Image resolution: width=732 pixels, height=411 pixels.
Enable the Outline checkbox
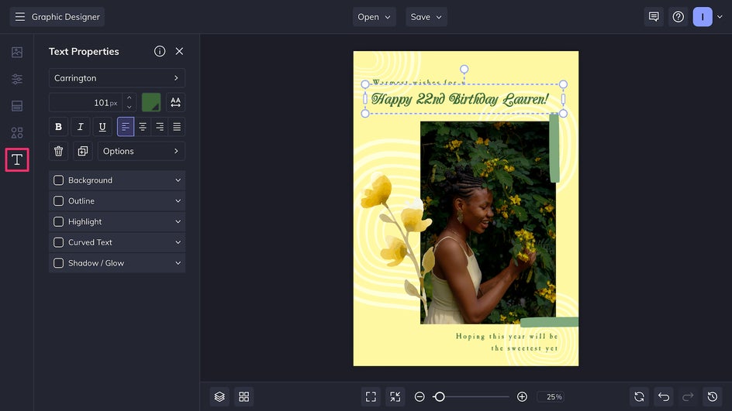click(58, 200)
